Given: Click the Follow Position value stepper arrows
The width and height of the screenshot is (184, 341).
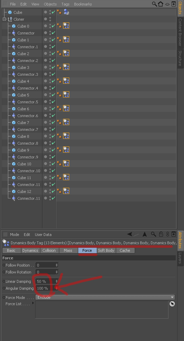Looking at the screenshot, I should click(x=57, y=265).
